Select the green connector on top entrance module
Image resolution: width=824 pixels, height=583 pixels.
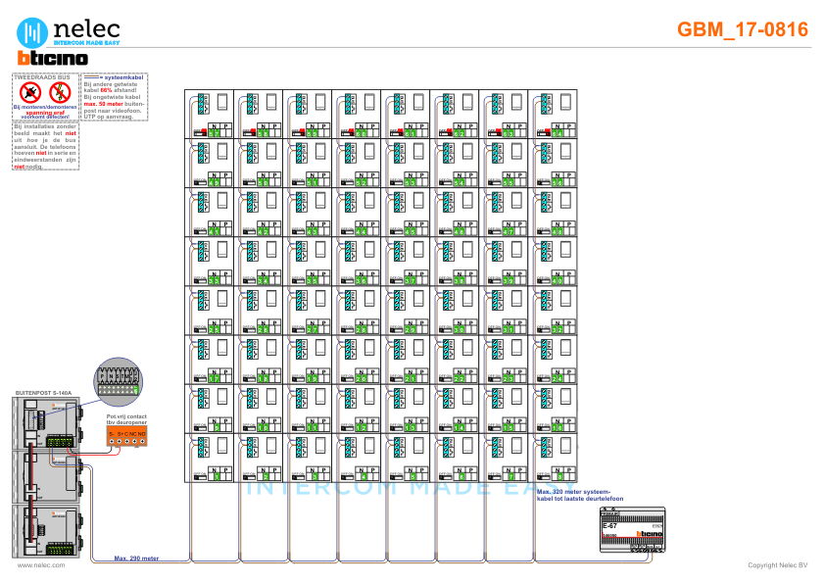60,441
